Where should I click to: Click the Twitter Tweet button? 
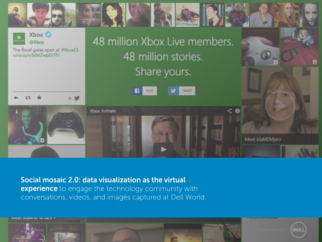182,91
